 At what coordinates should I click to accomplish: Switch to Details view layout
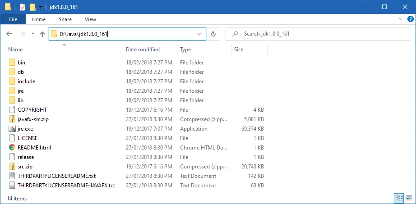[x=399, y=198]
